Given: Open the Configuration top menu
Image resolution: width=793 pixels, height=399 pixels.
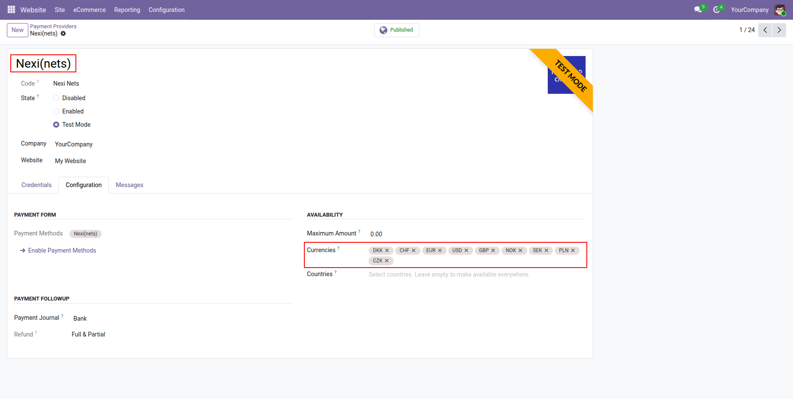Looking at the screenshot, I should pyautogui.click(x=166, y=9).
